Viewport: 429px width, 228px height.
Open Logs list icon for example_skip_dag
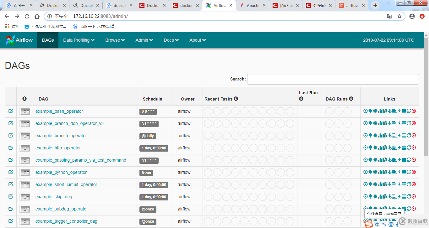[404, 196]
